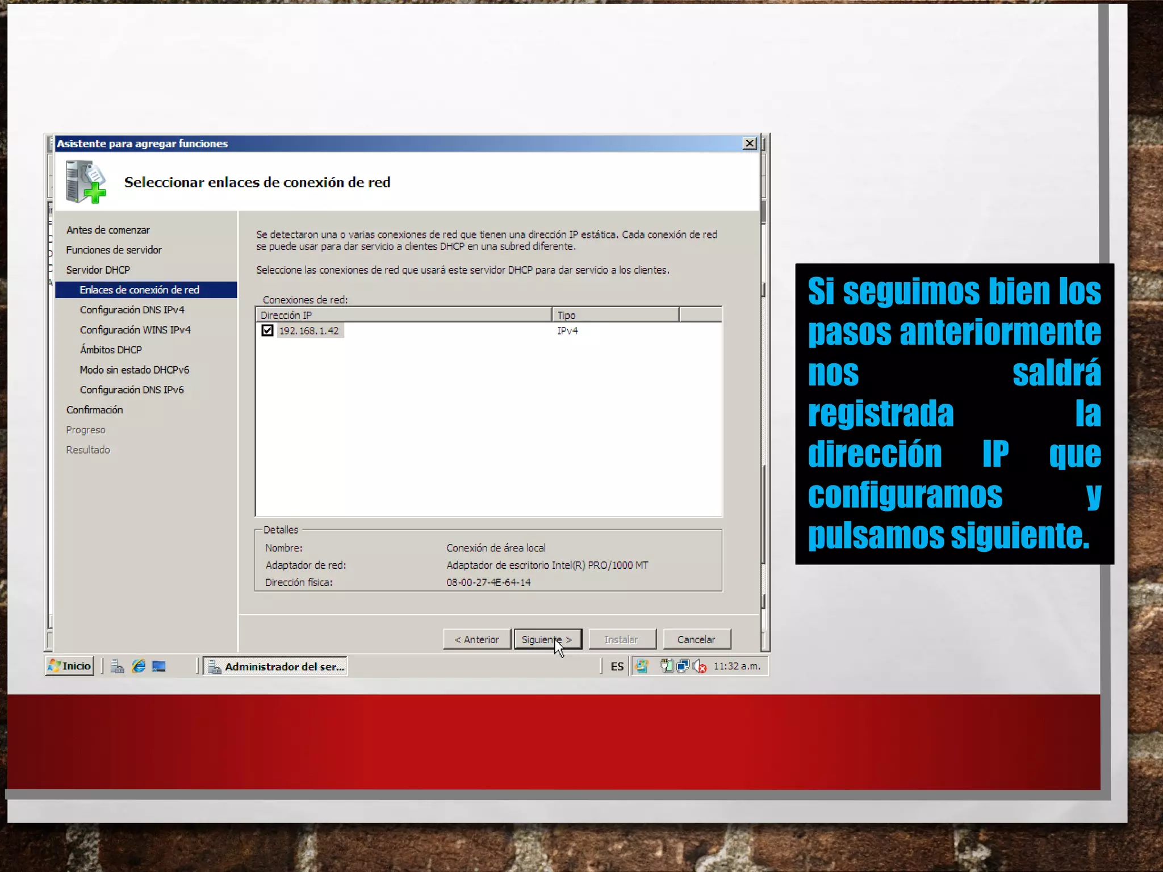Viewport: 1163px width, 872px height.
Task: Click the muted volume tray icon
Action: [700, 666]
